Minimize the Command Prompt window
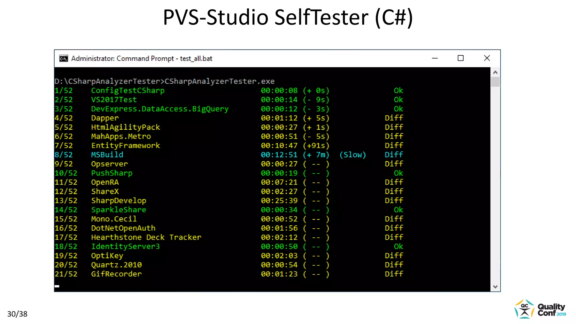 pyautogui.click(x=435, y=58)
